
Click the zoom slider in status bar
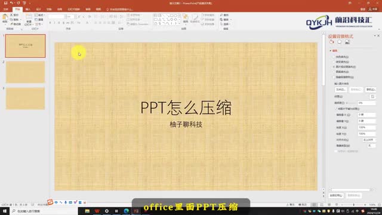click(x=353, y=205)
